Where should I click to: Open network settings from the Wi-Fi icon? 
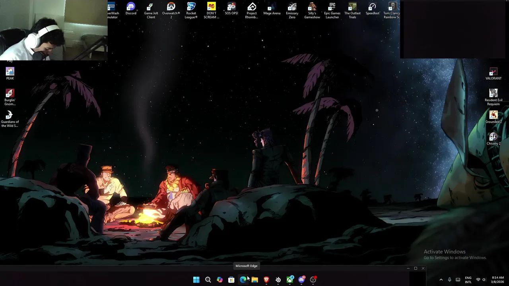coord(478,280)
